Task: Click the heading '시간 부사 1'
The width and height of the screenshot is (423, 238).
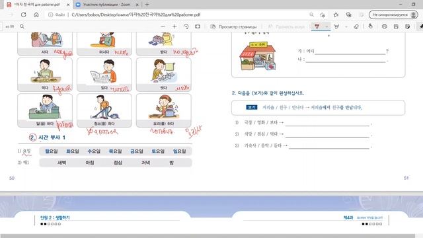Action: [x=52, y=138]
